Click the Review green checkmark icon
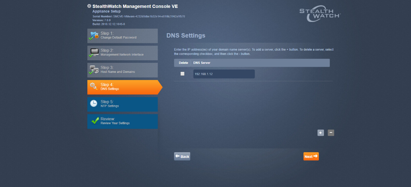 click(95, 121)
